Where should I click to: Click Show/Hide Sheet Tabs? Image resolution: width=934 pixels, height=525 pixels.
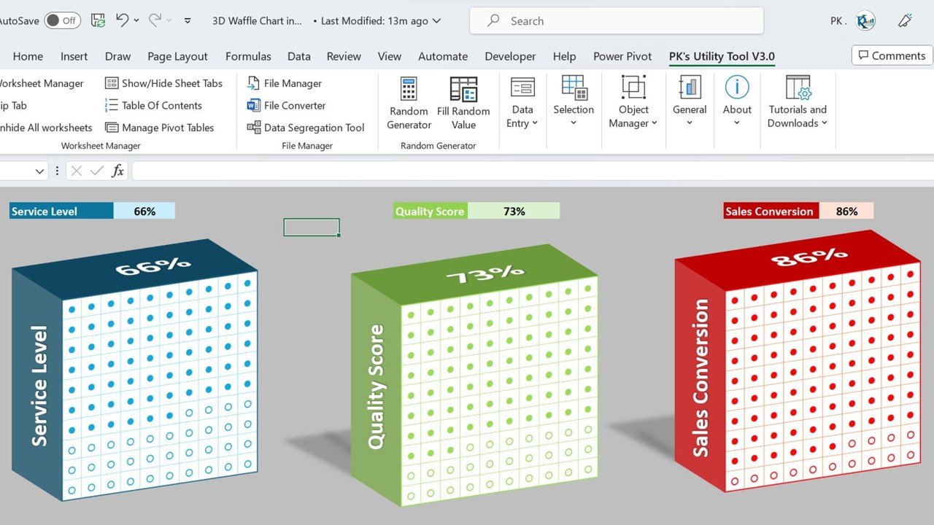point(164,83)
